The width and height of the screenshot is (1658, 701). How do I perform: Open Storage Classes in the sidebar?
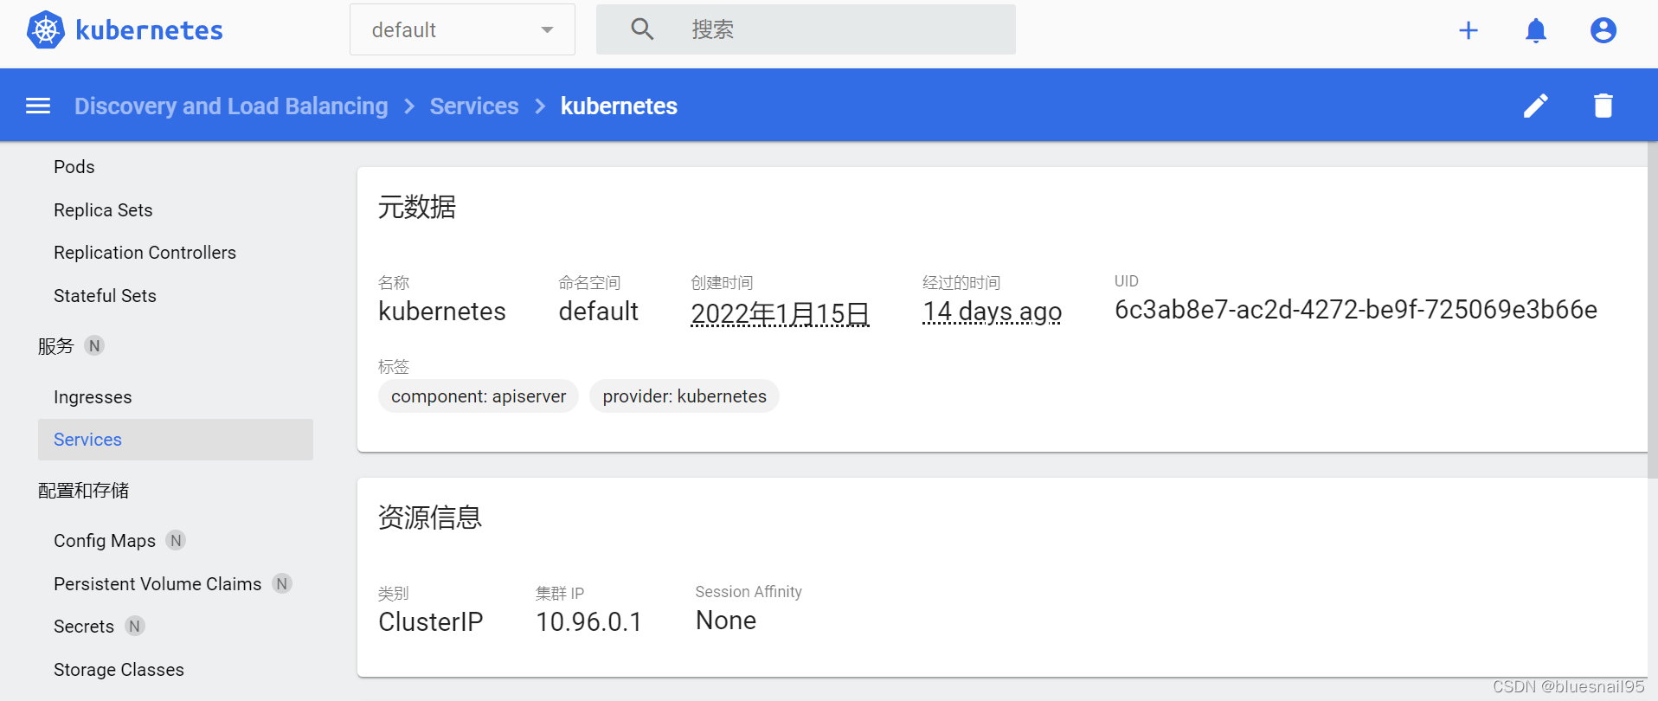click(x=119, y=670)
